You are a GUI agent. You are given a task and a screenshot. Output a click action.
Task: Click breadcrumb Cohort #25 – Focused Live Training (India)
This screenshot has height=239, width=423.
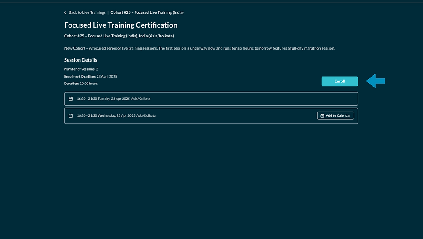tap(147, 12)
